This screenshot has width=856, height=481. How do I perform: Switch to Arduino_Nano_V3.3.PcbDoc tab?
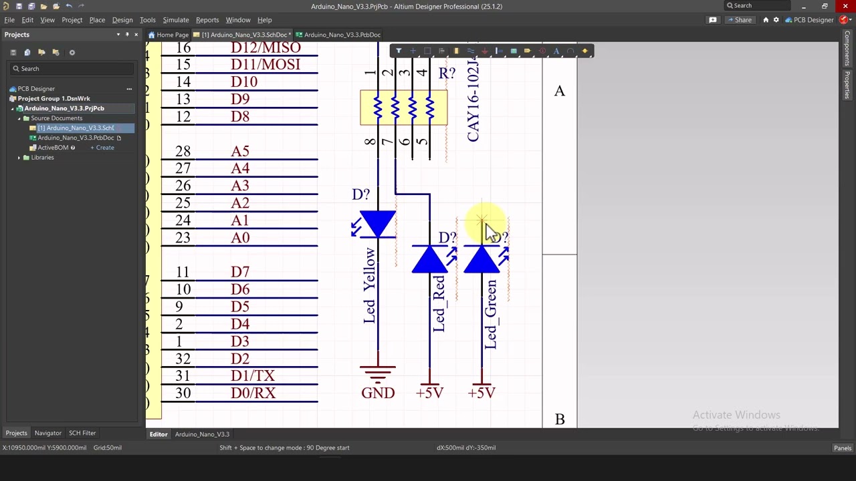(338, 35)
